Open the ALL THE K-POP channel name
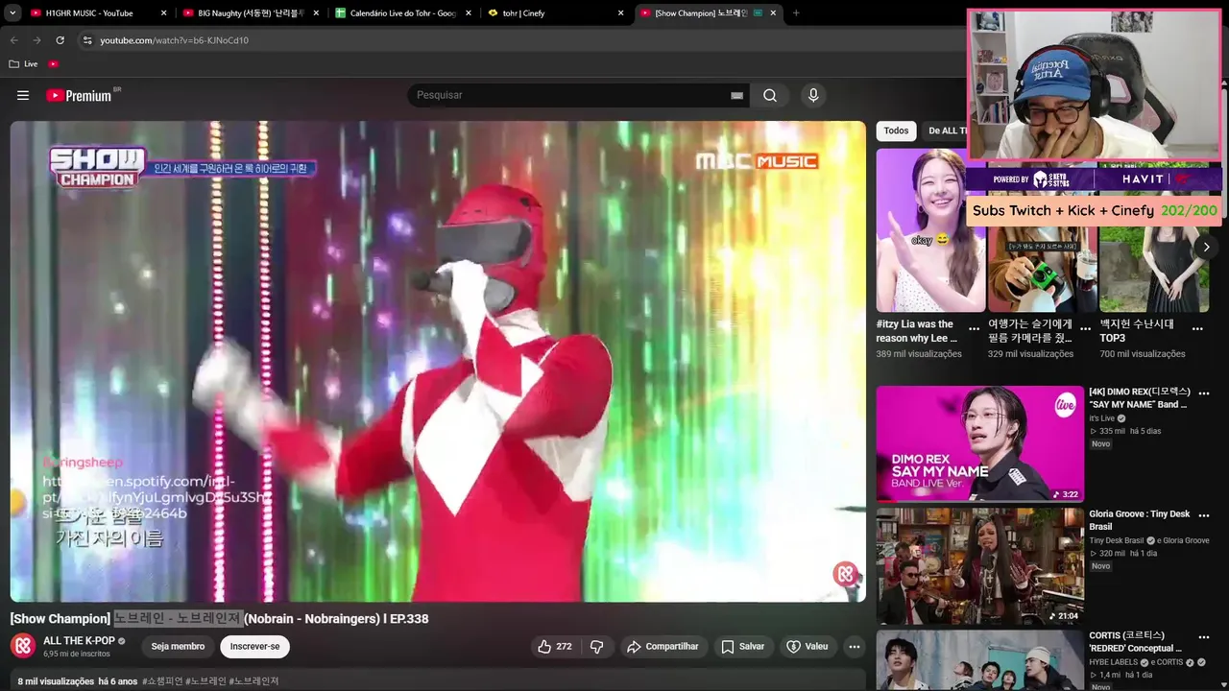This screenshot has height=691, width=1229. [79, 640]
